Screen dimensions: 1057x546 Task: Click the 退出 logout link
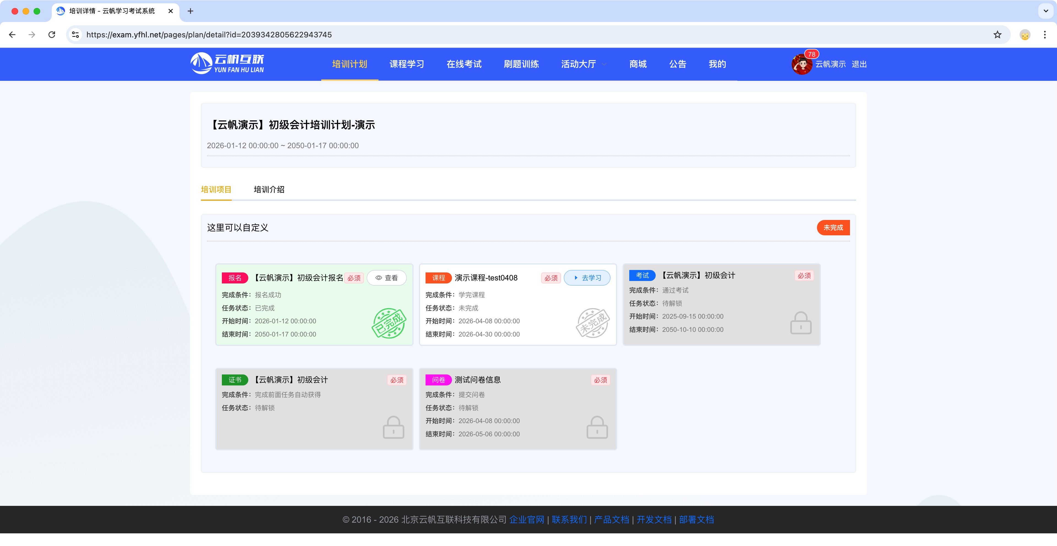[x=860, y=64]
